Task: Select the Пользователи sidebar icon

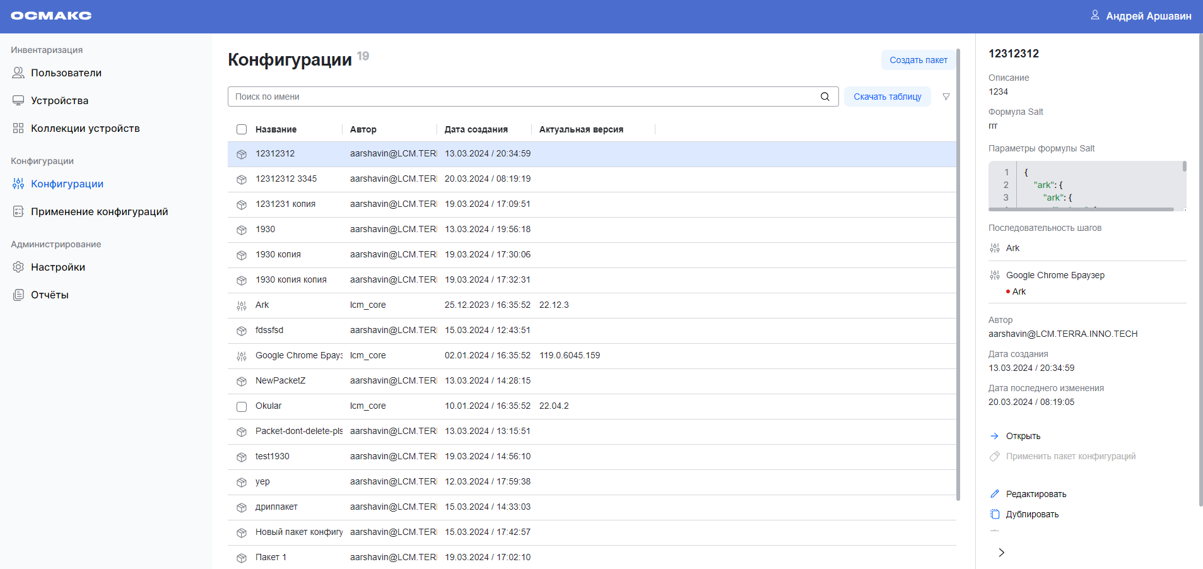Action: click(x=18, y=73)
